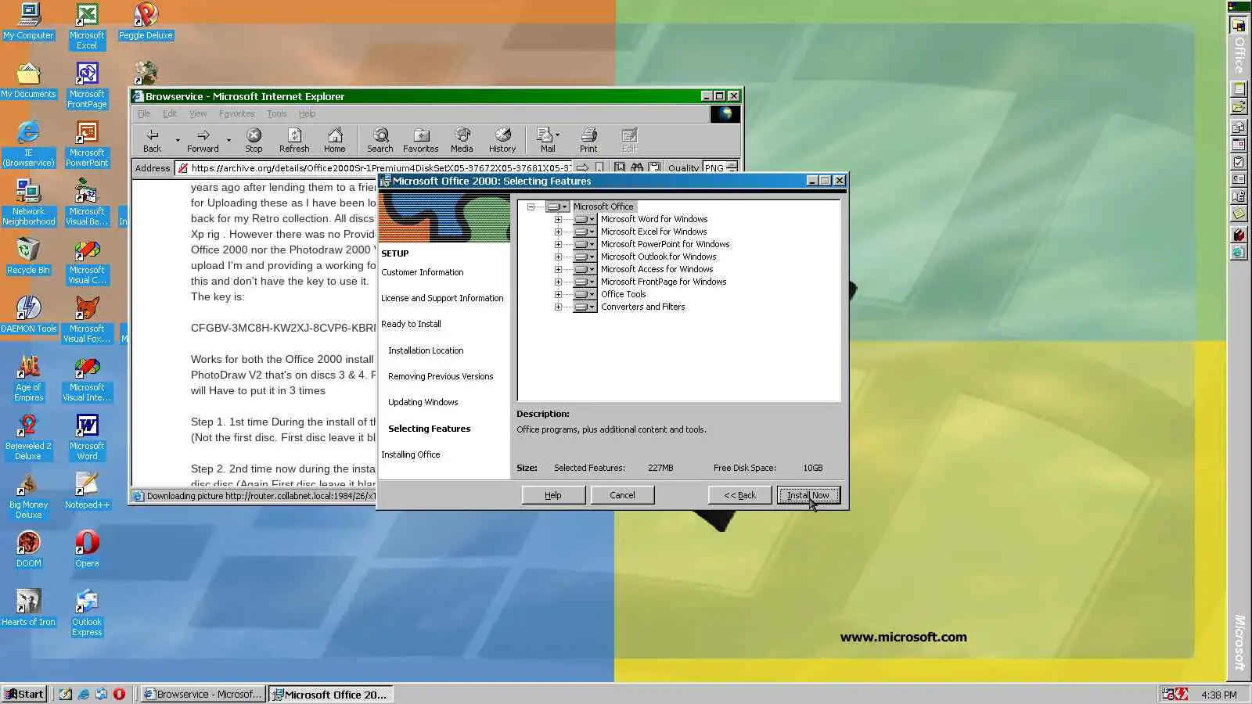Image resolution: width=1252 pixels, height=704 pixels.
Task: Show the History pane in Internet Explorer
Action: (x=502, y=140)
